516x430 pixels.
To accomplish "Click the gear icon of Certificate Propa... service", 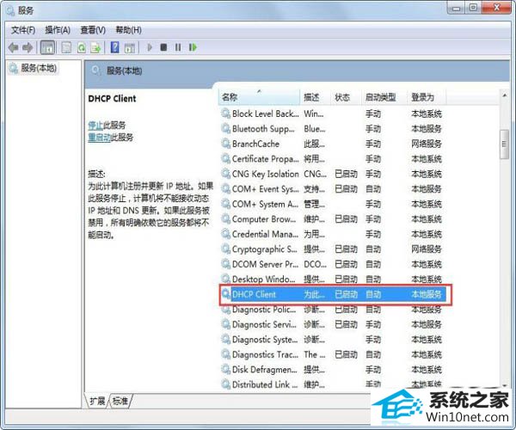I will pos(225,159).
